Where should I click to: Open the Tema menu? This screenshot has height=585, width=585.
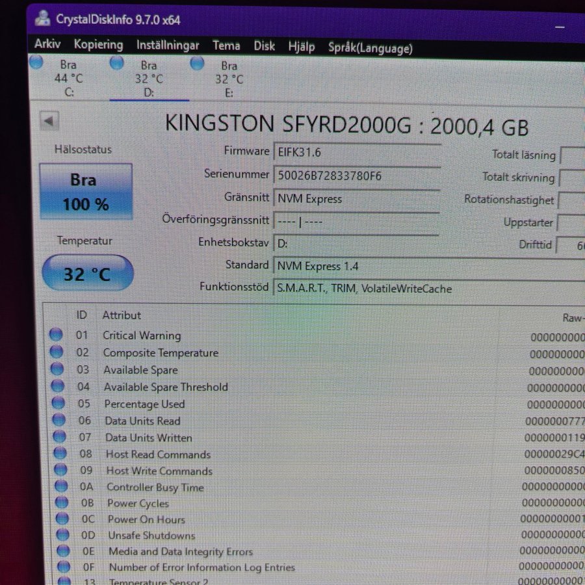point(226,45)
